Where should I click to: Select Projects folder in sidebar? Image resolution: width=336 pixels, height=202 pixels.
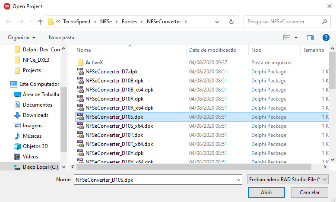tap(28, 70)
